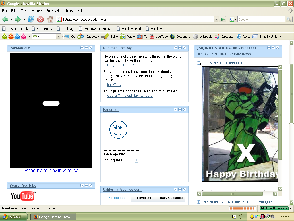The height and width of the screenshot is (221, 294).
Task: Collapse the Happy (belated) Birthday HaloX! entry
Action: tap(199, 63)
